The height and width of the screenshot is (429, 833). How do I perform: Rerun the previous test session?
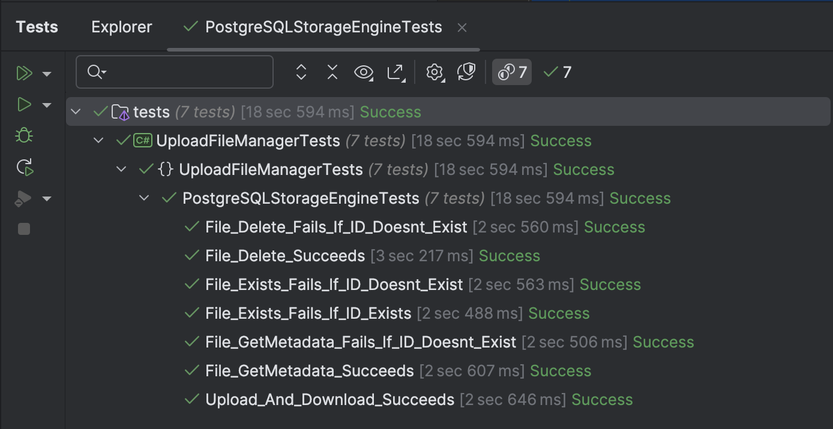click(24, 167)
